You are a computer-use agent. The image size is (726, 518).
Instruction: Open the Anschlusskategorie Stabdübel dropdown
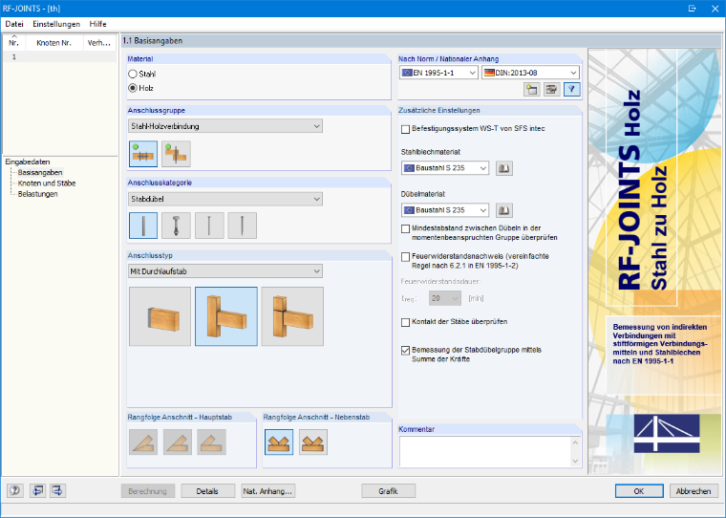point(225,199)
